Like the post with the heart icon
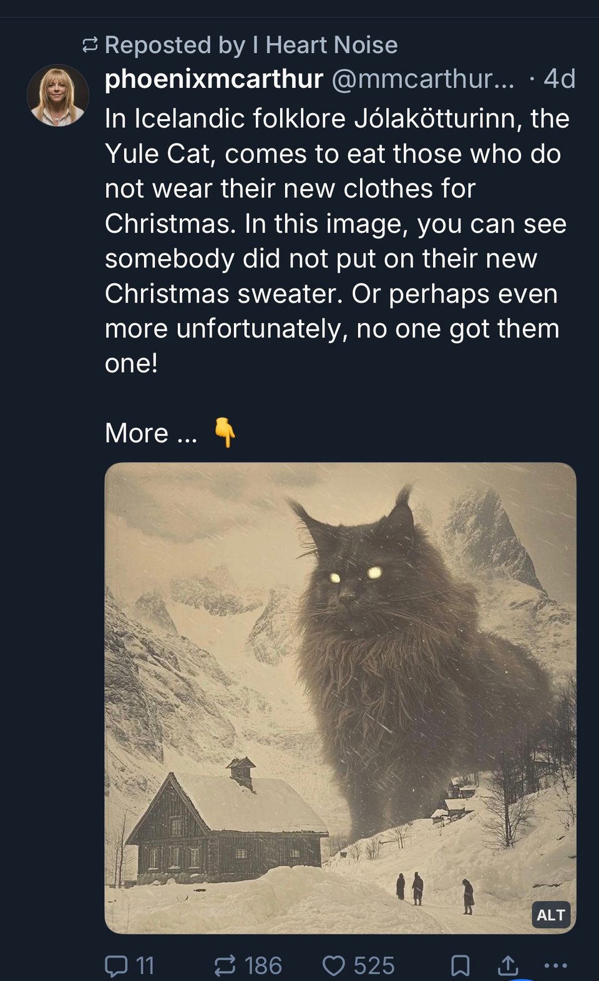The height and width of the screenshot is (981, 599). [x=334, y=965]
